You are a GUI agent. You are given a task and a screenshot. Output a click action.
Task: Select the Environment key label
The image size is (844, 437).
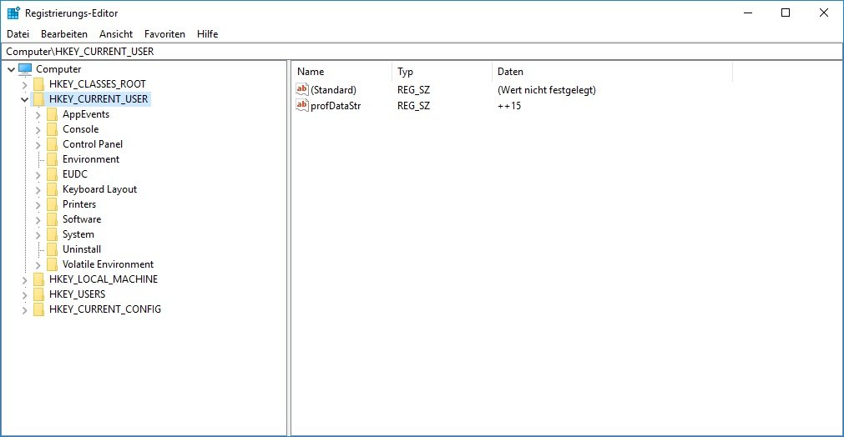click(91, 159)
